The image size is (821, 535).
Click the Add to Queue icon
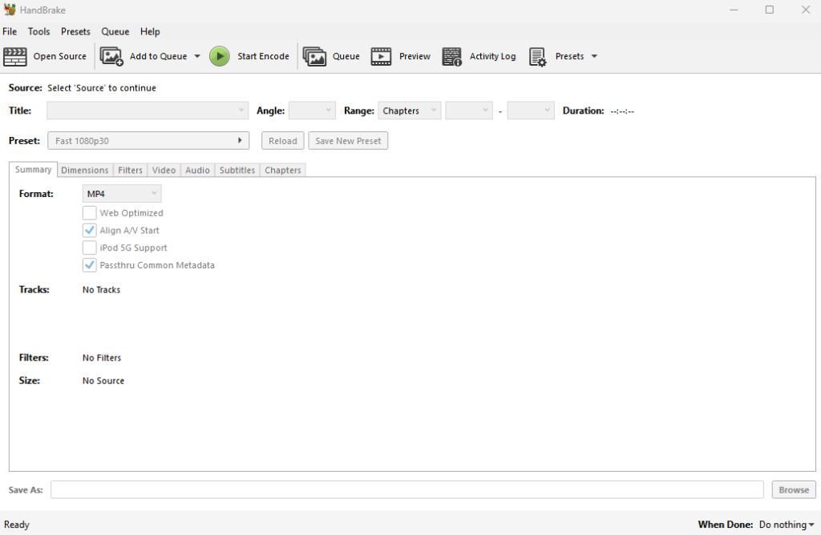click(111, 56)
